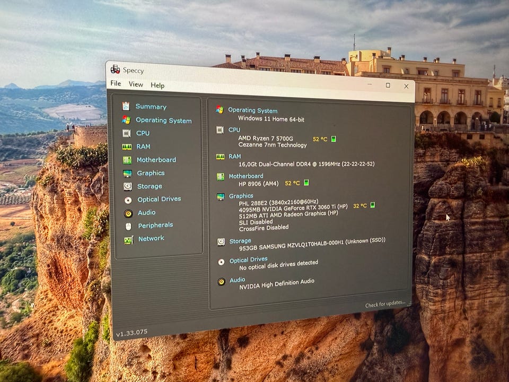Click the Windows 11 Home 64-bit text
Screen dimensions: 509x382
click(x=271, y=119)
